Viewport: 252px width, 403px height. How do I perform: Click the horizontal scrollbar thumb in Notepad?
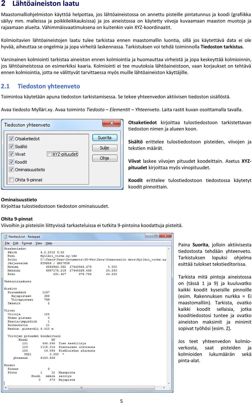coord(82,388)
